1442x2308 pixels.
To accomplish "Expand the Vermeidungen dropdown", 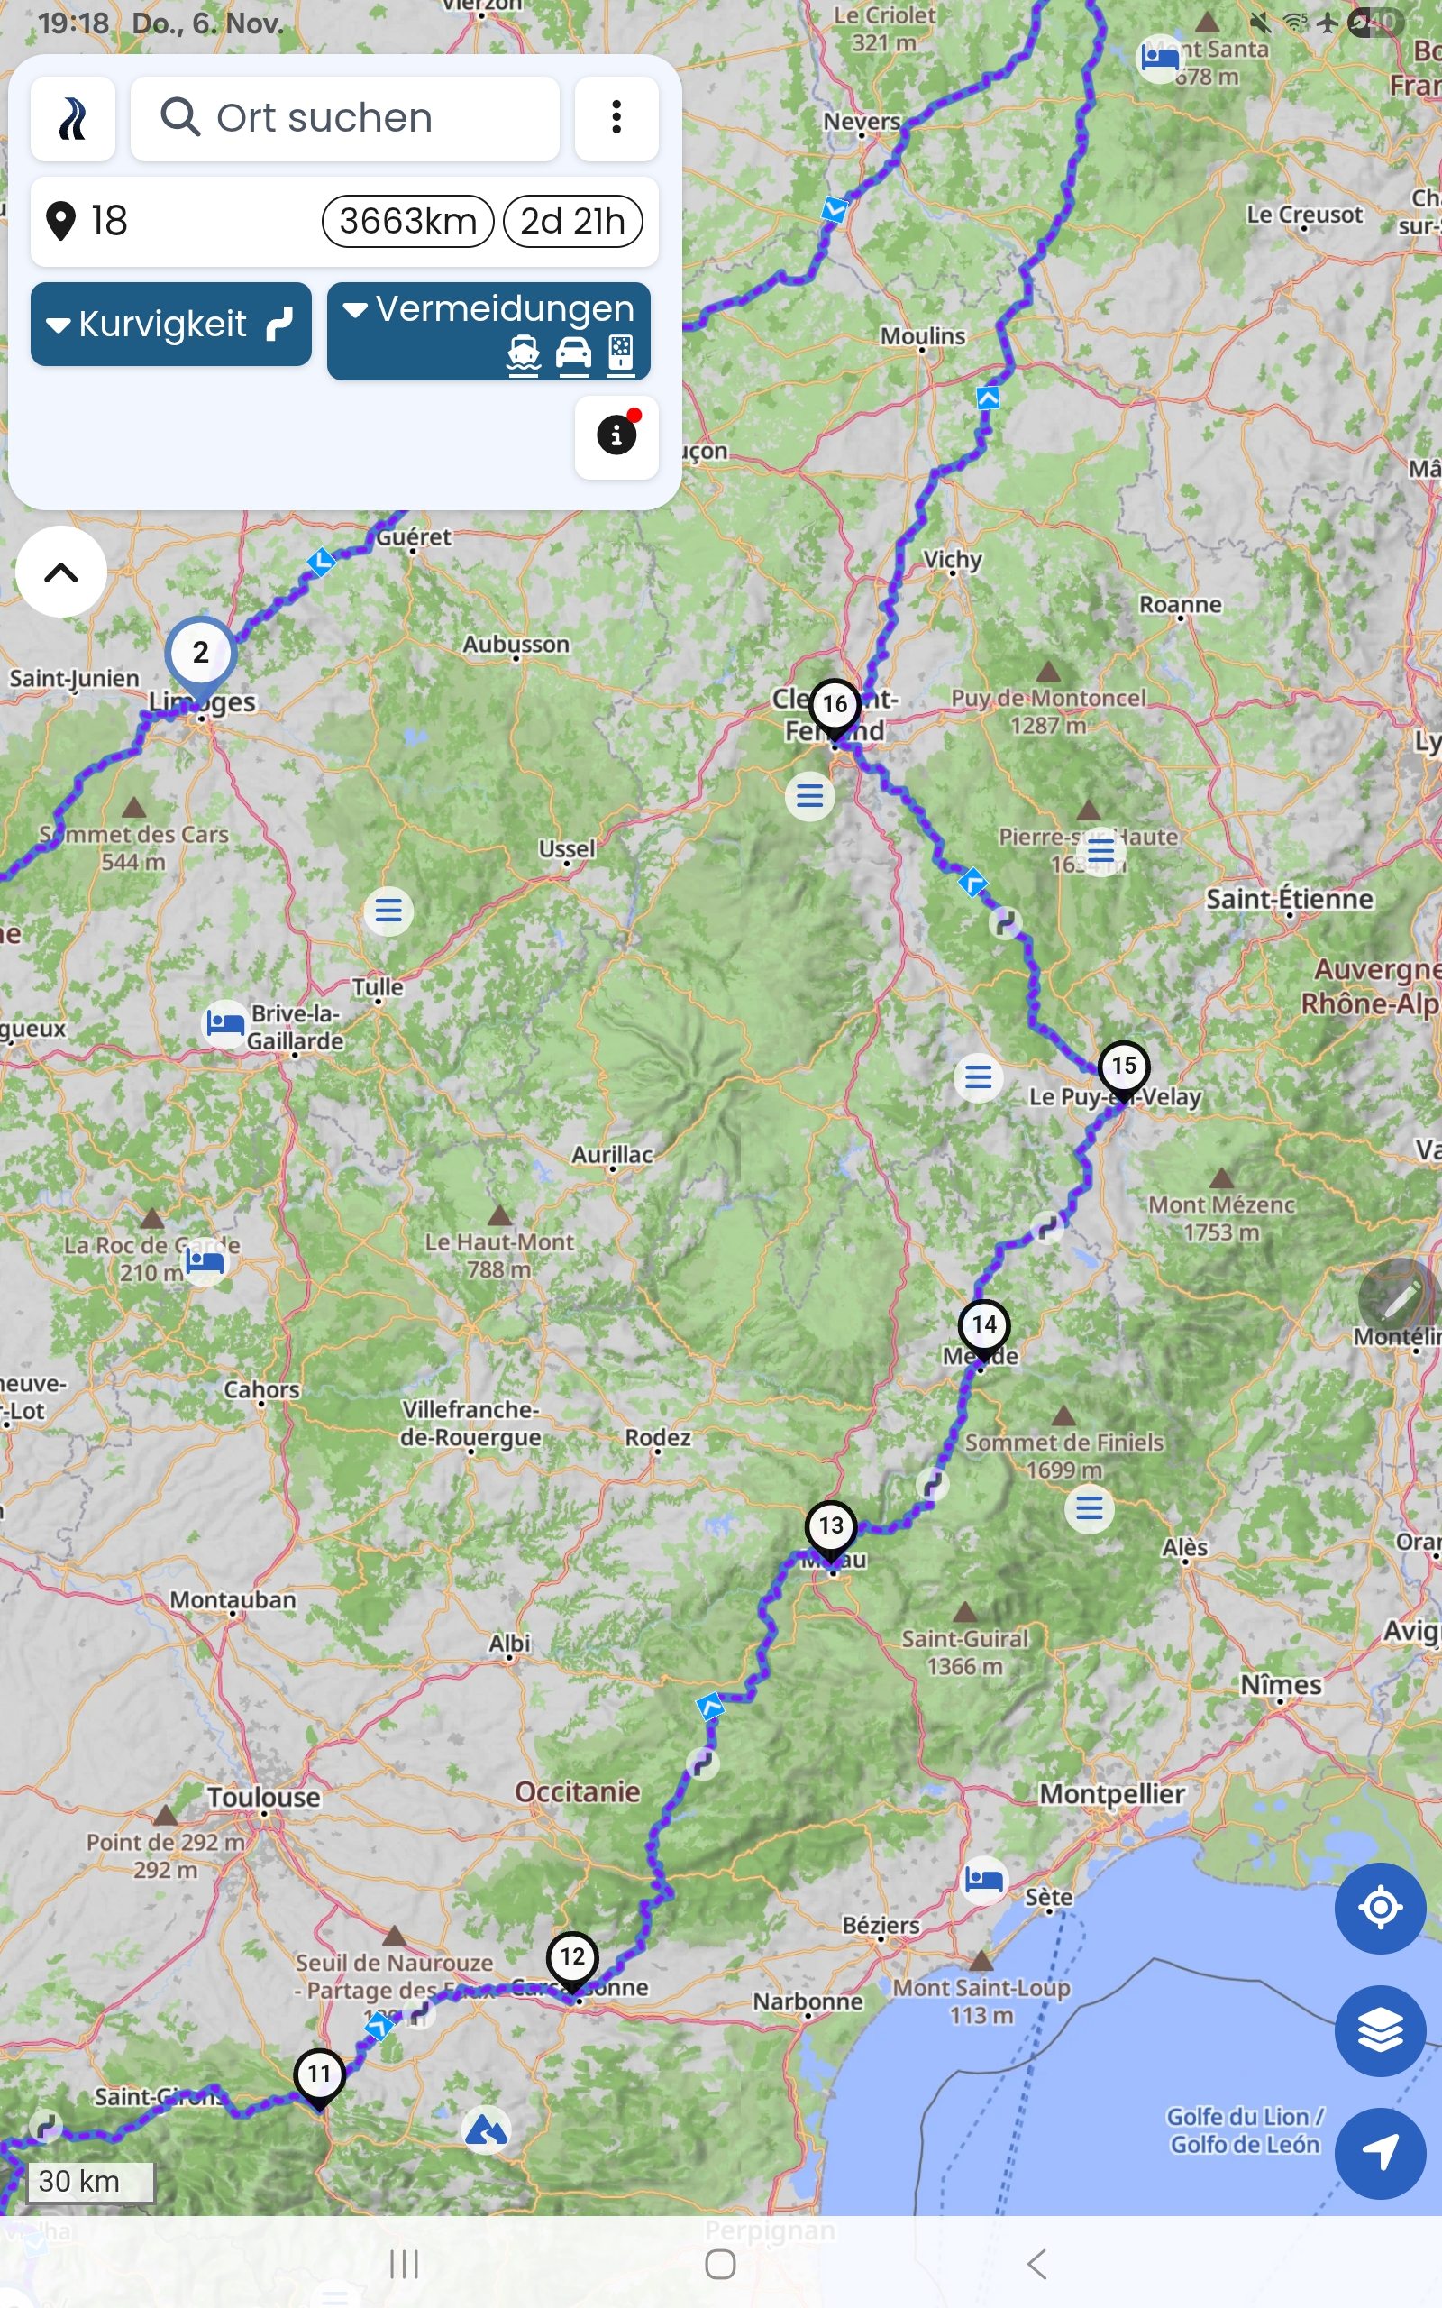I will tap(488, 331).
